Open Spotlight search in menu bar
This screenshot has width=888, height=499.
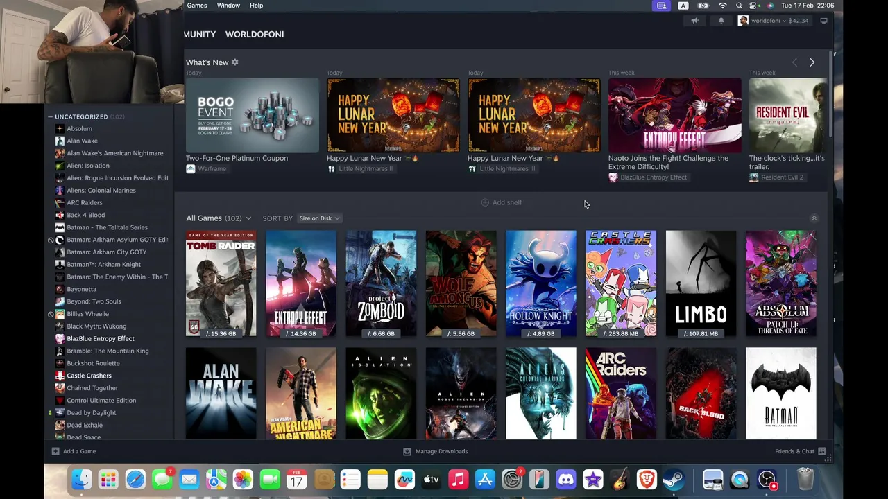click(740, 6)
